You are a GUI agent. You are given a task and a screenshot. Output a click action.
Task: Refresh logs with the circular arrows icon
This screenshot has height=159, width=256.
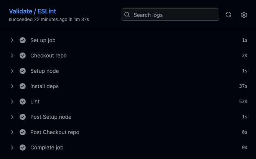[x=228, y=15]
